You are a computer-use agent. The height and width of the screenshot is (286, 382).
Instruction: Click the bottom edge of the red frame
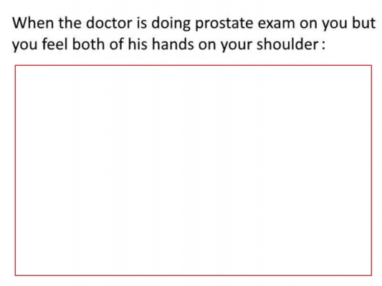[x=194, y=275]
